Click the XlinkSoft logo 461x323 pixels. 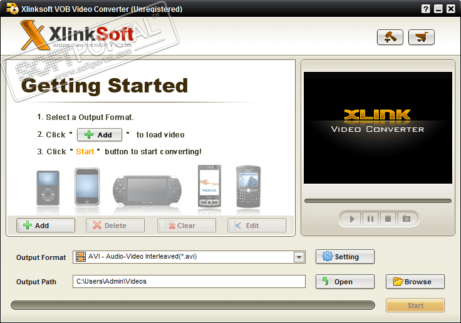[78, 35]
